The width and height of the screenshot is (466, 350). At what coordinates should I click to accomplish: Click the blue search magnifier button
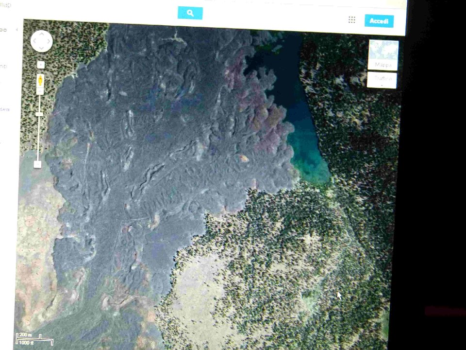click(190, 13)
